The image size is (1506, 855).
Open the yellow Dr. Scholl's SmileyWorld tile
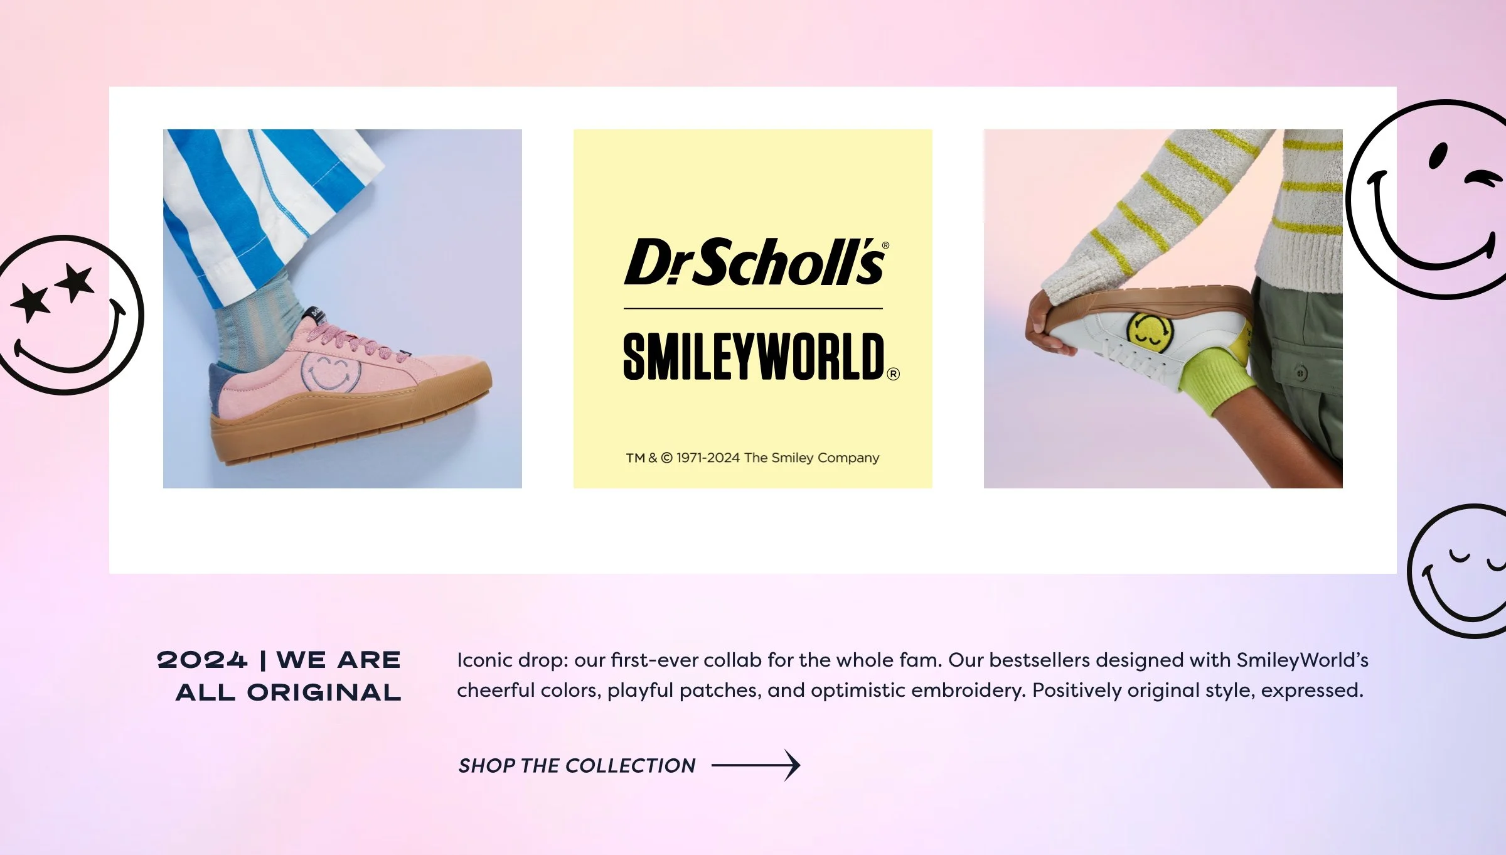click(x=753, y=309)
